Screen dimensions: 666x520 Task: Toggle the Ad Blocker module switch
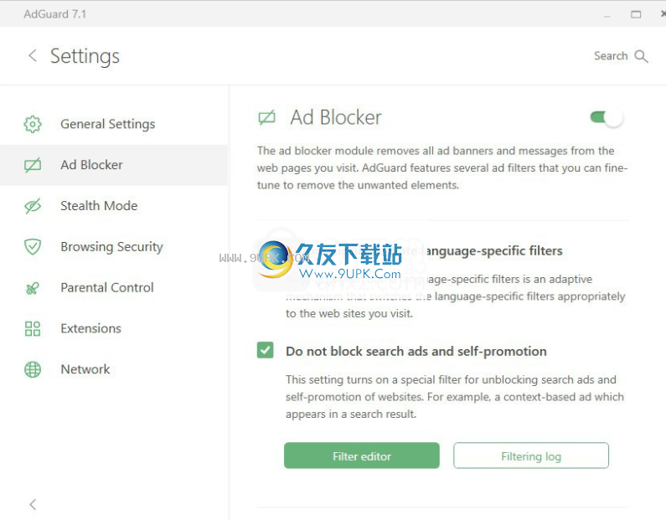(607, 117)
